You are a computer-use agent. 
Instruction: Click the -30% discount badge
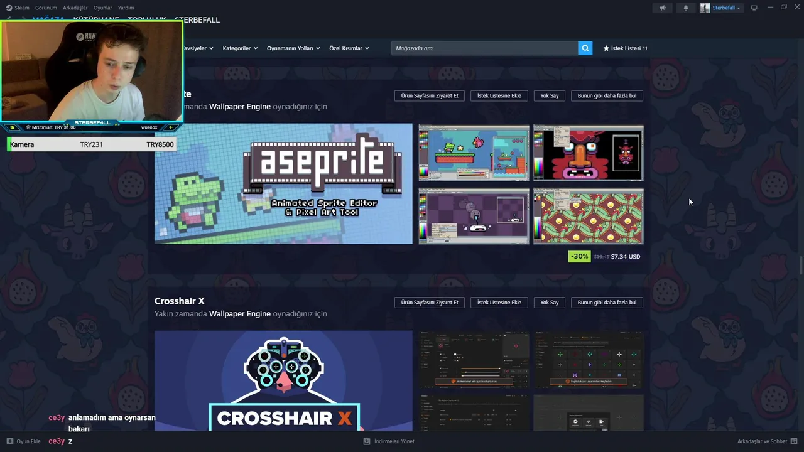coord(579,256)
